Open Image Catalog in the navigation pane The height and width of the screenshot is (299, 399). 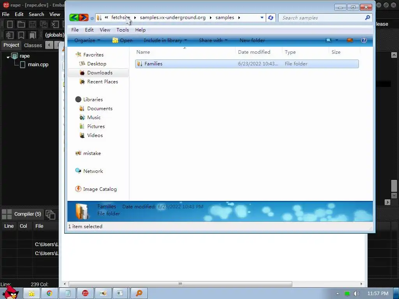point(100,189)
